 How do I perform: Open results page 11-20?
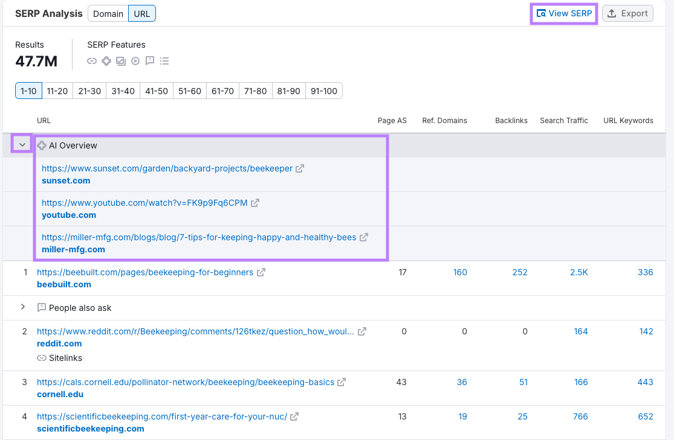(57, 91)
